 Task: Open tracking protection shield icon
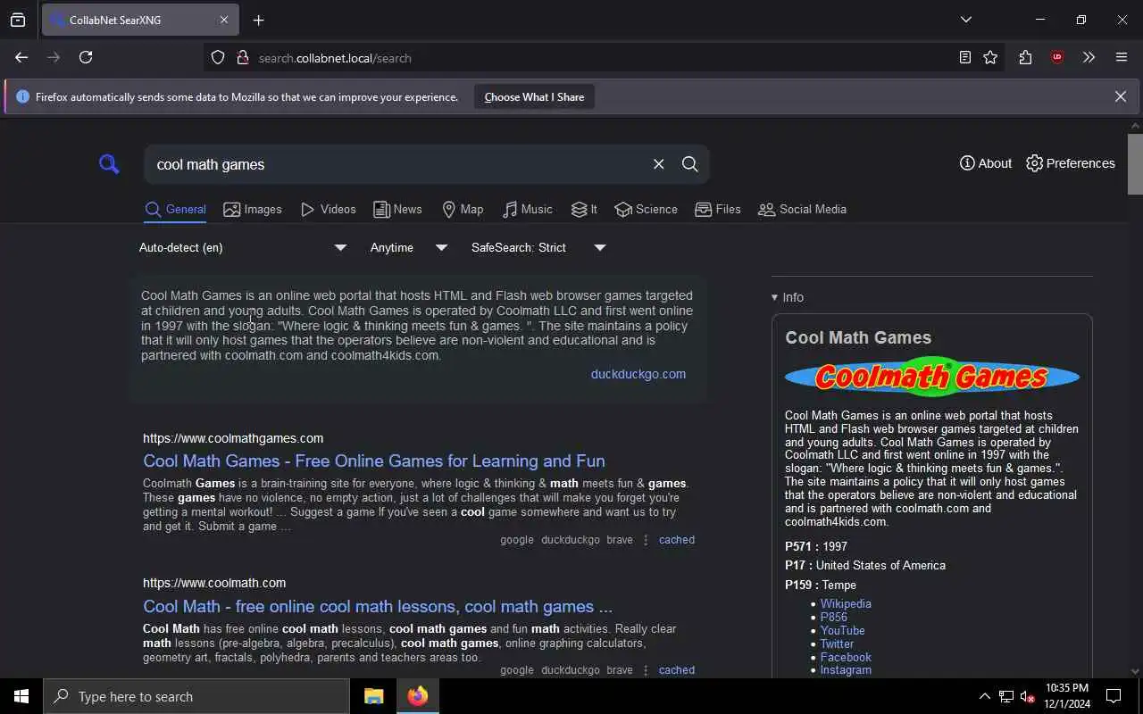[x=218, y=58]
